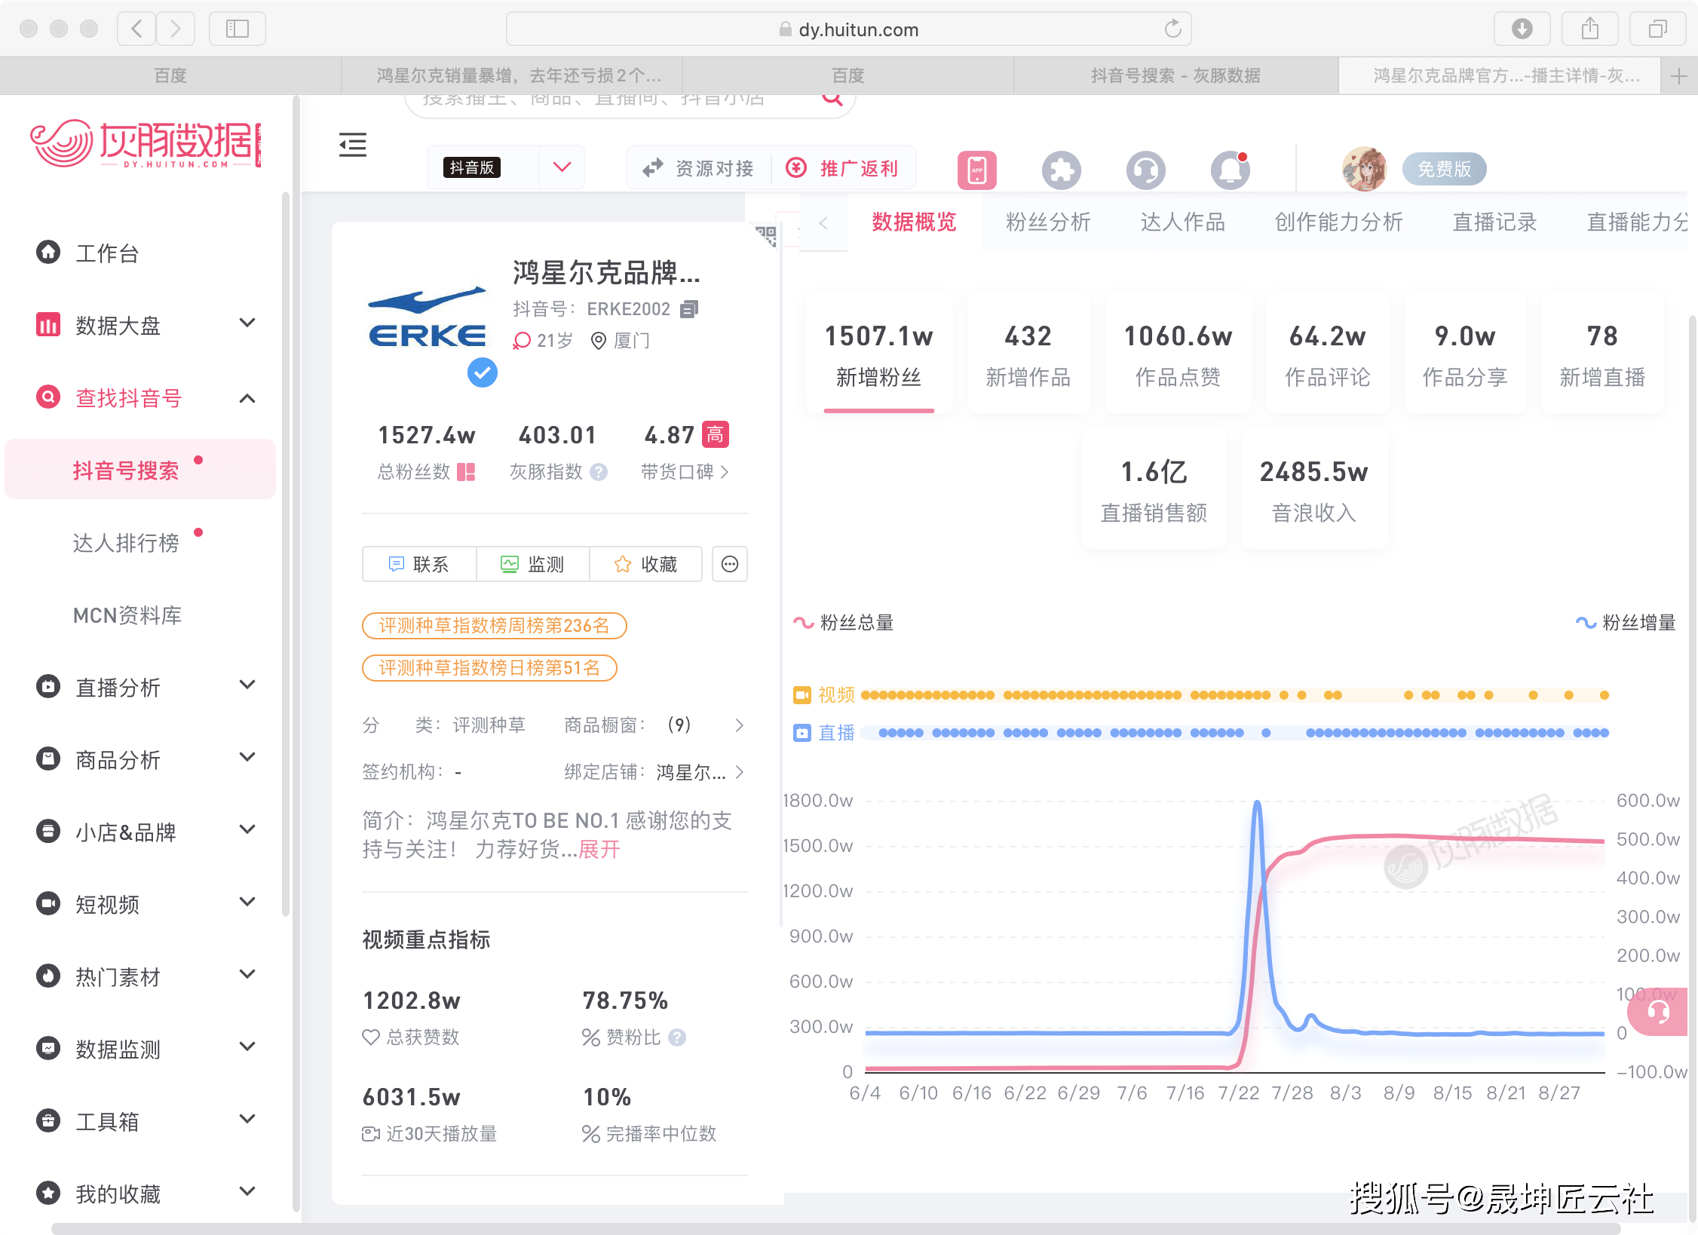Open the mobile app icon
This screenshot has height=1235, width=1698.
(x=976, y=170)
